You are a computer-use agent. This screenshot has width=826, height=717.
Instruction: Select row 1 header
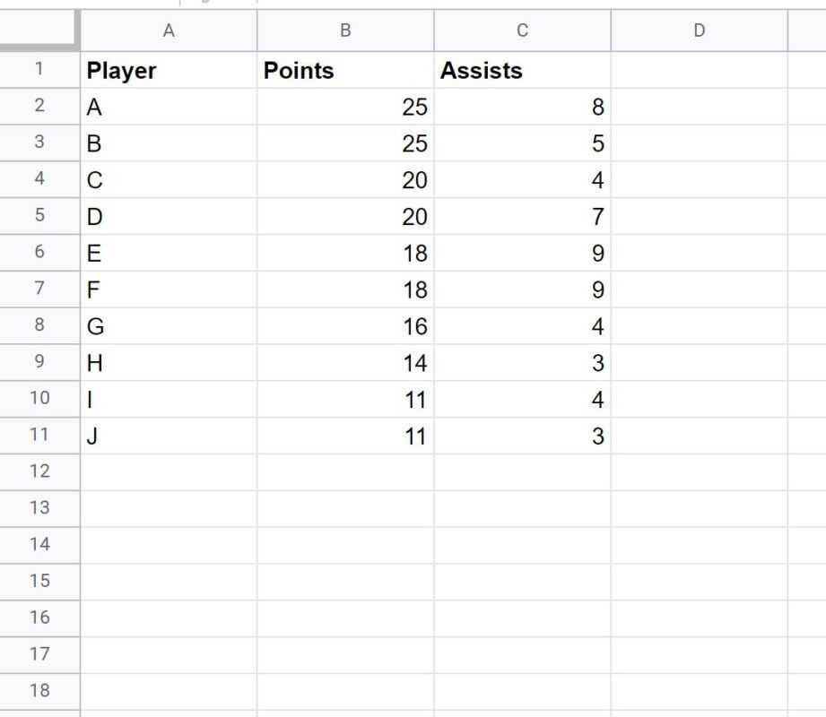(39, 70)
